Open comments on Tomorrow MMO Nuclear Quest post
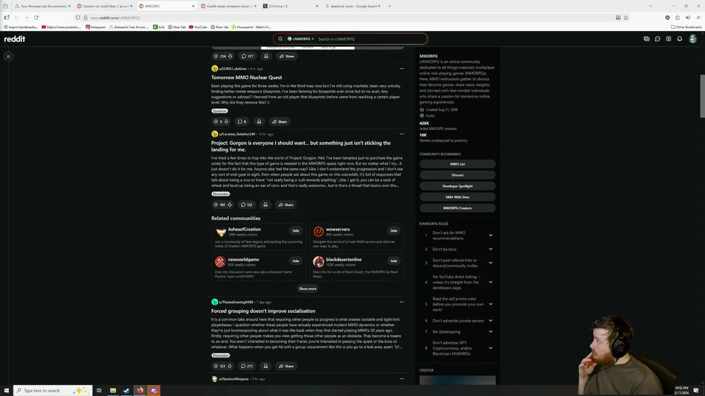The width and height of the screenshot is (705, 396). (242, 122)
